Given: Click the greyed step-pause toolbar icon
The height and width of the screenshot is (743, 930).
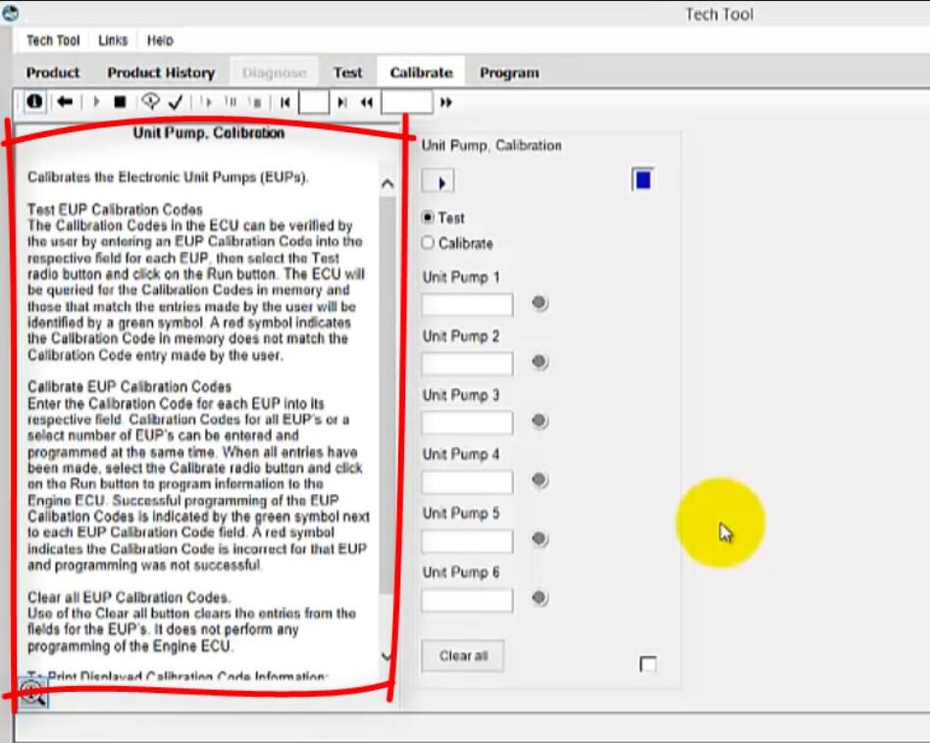Looking at the screenshot, I should pos(231,102).
